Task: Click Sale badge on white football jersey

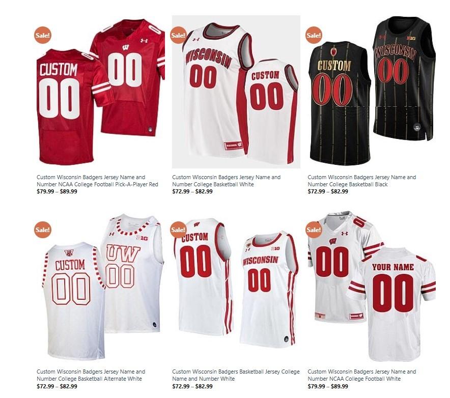Action: point(314,230)
